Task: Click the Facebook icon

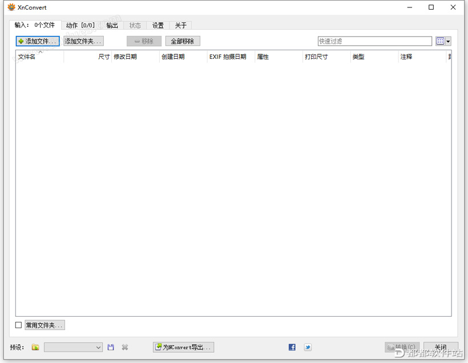Action: [x=292, y=347]
